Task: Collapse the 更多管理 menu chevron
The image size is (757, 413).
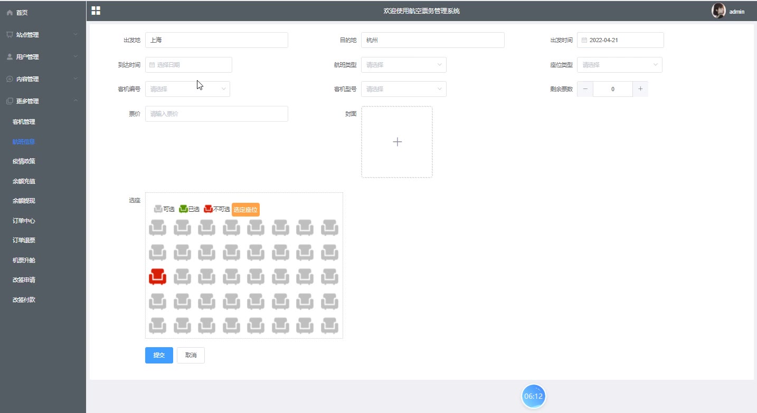Action: click(75, 101)
